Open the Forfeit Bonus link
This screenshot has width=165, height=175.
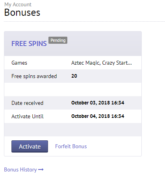click(71, 146)
